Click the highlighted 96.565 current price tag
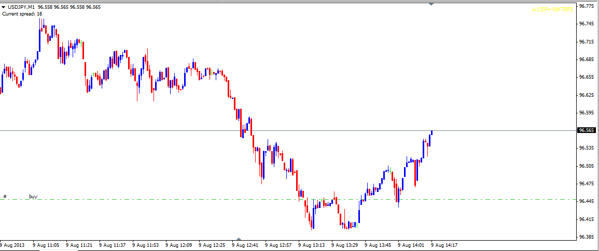This screenshot has width=599, height=251. pyautogui.click(x=587, y=130)
